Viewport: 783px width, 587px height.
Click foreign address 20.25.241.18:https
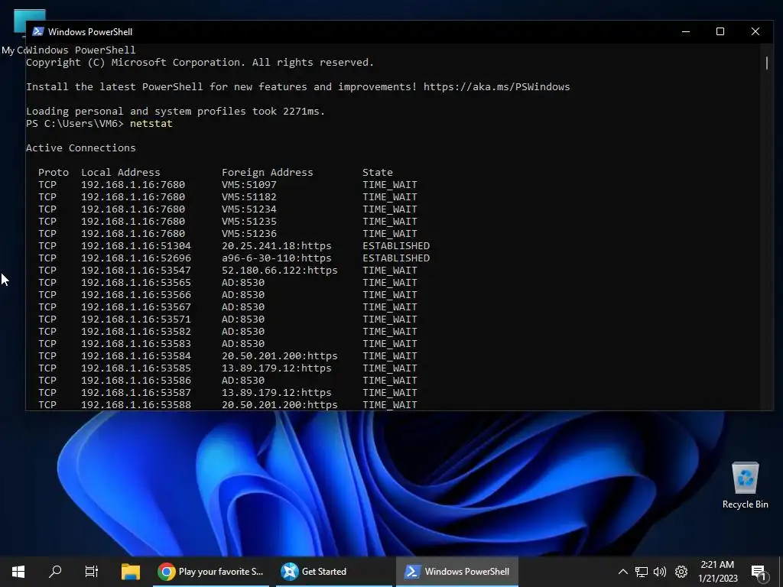[x=277, y=245]
